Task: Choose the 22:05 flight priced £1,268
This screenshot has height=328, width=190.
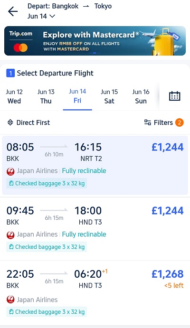Action: coord(95,293)
